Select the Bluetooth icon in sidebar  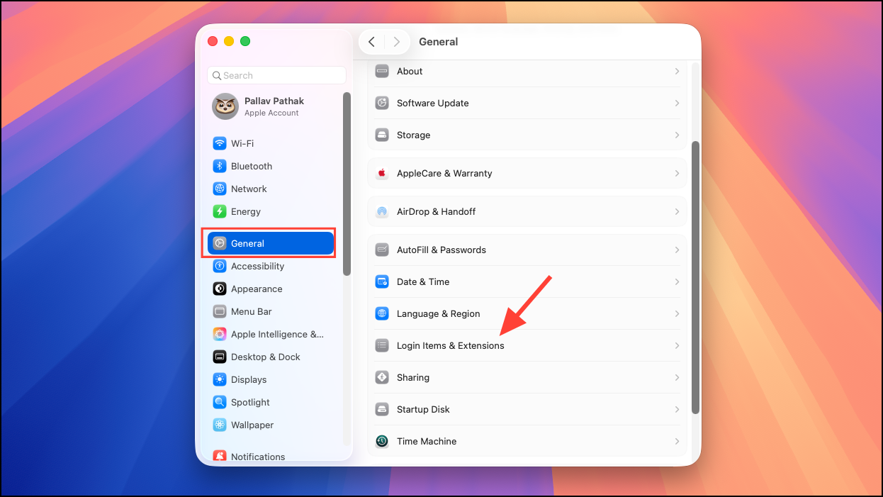(x=220, y=166)
